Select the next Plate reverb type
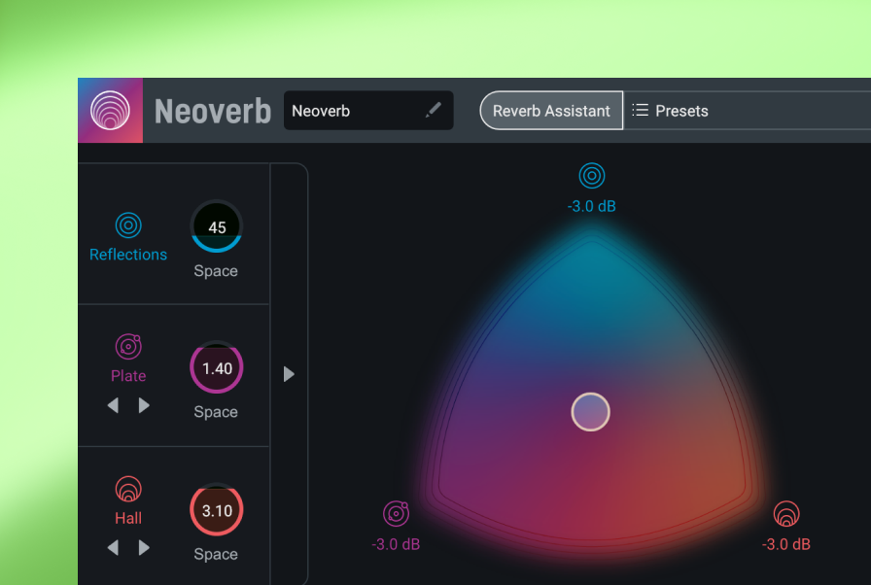 click(145, 405)
